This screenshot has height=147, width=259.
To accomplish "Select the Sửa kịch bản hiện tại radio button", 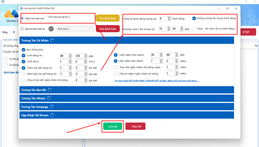I will click(x=22, y=29).
